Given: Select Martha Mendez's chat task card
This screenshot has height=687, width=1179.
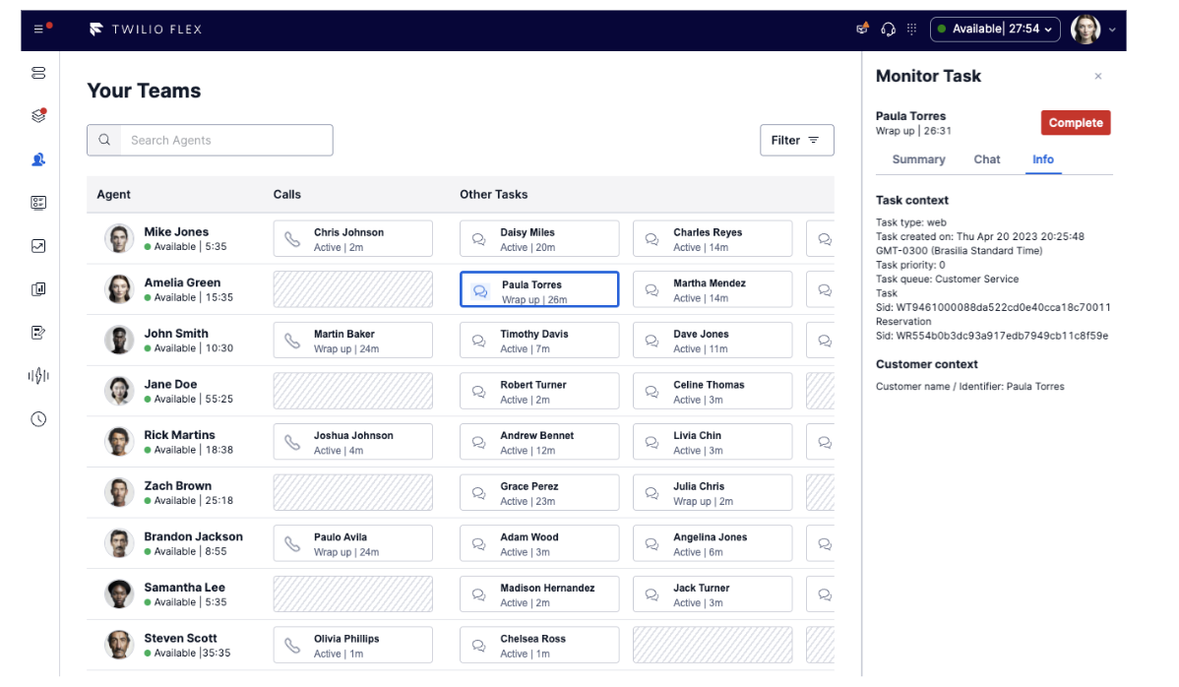Looking at the screenshot, I should [712, 290].
